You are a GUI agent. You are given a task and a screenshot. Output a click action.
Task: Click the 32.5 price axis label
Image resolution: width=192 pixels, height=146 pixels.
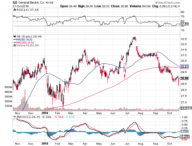pyautogui.click(x=184, y=39)
